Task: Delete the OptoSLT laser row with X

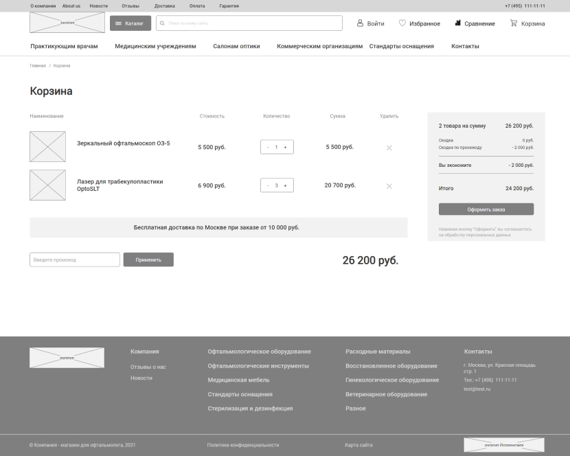Action: tap(389, 186)
